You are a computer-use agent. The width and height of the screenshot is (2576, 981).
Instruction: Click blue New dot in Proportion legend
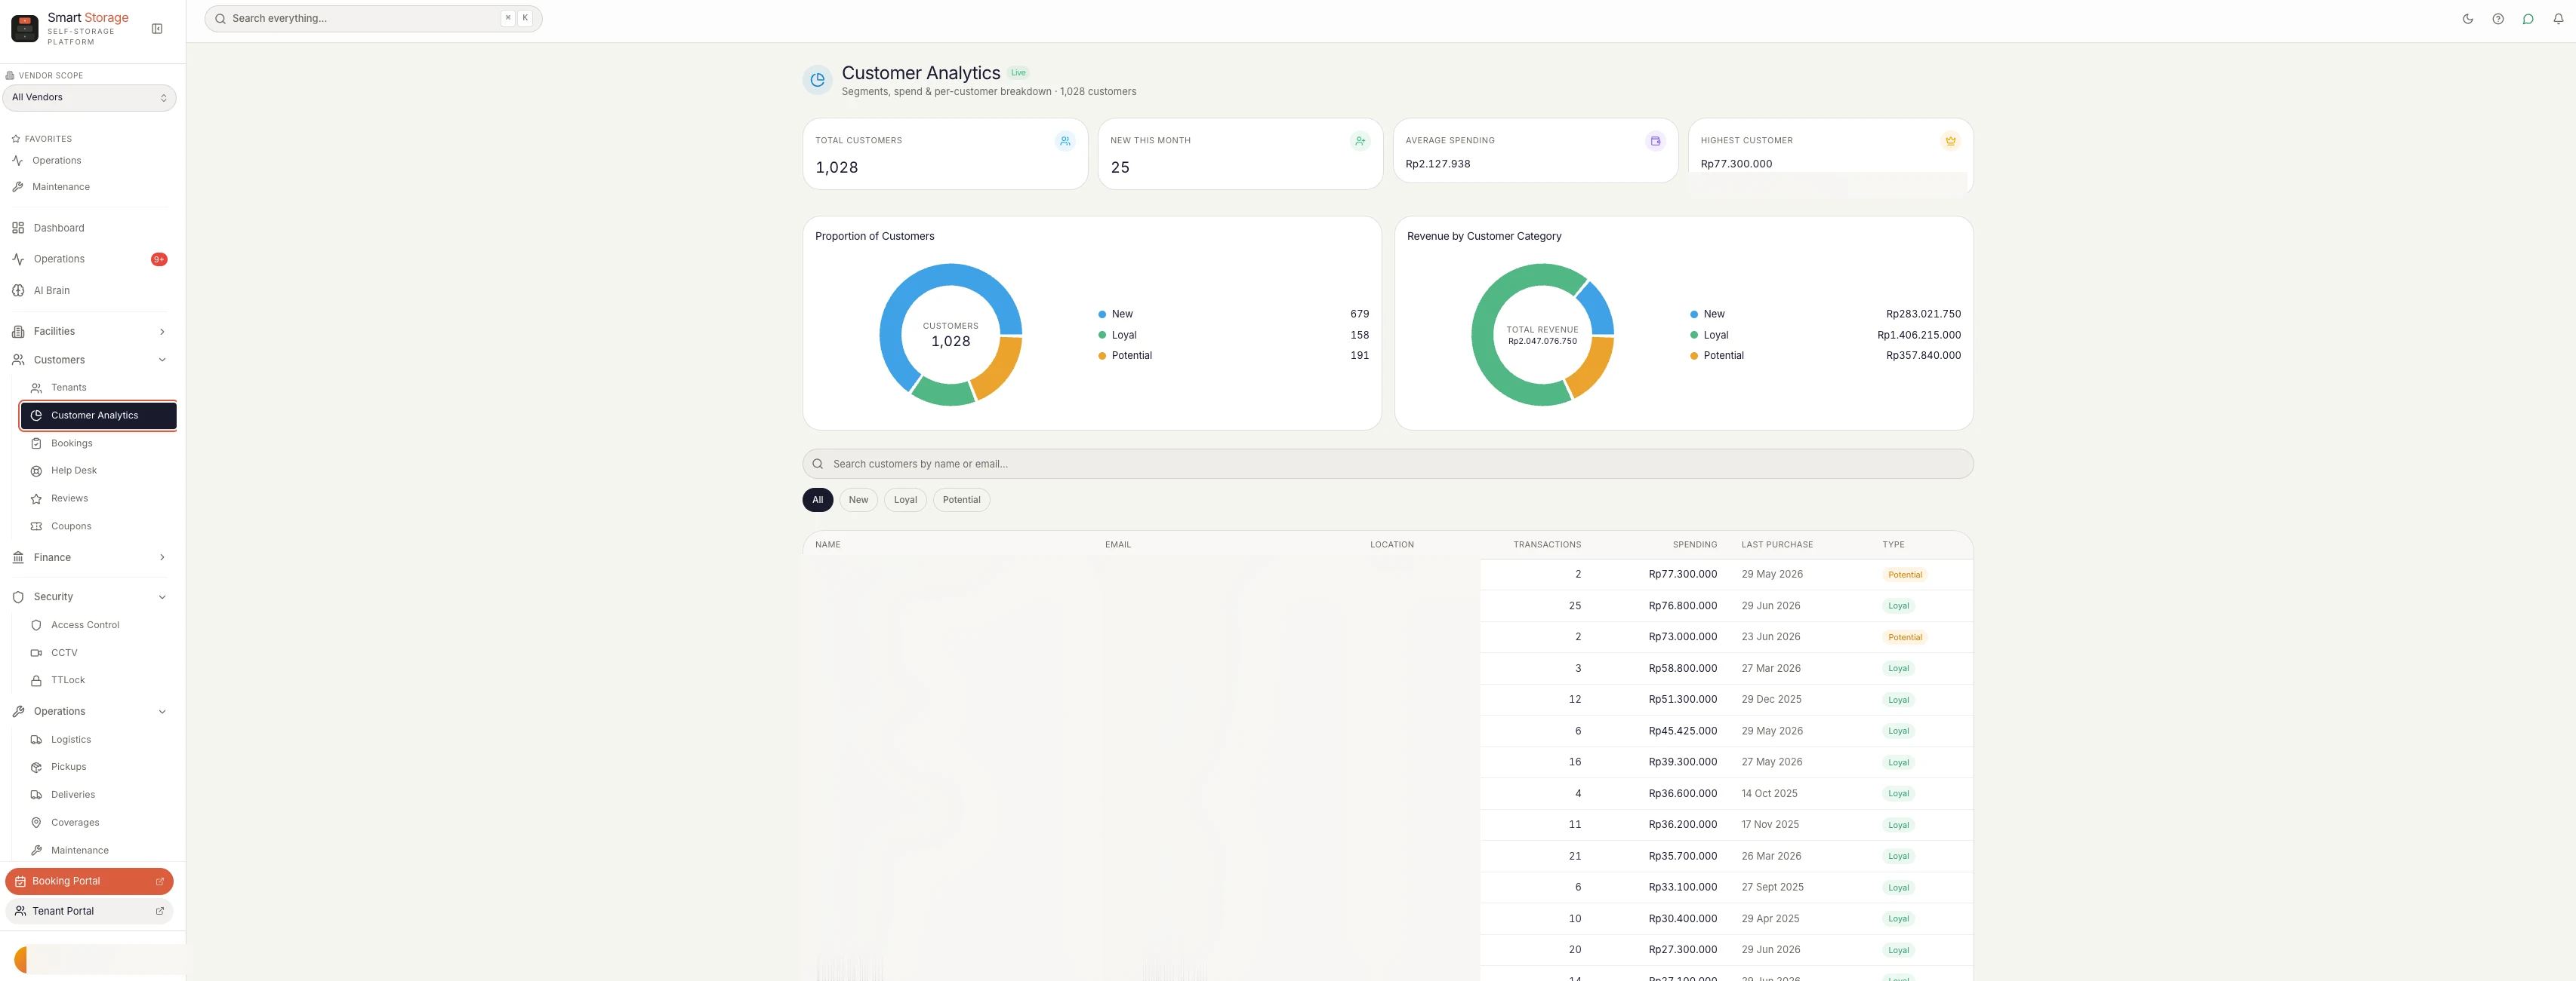click(1102, 314)
